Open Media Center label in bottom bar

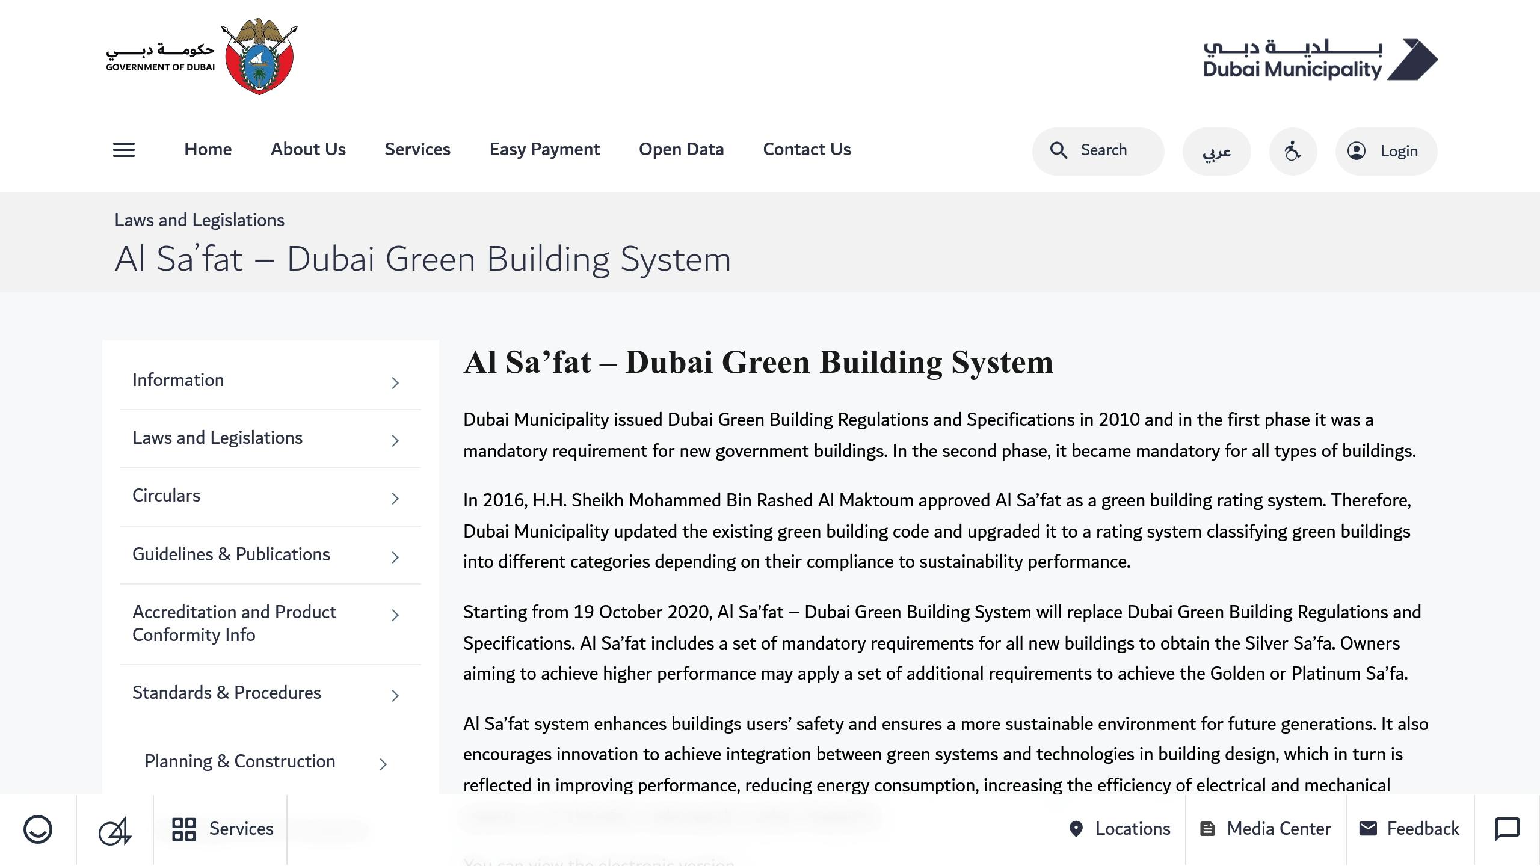[1279, 829]
